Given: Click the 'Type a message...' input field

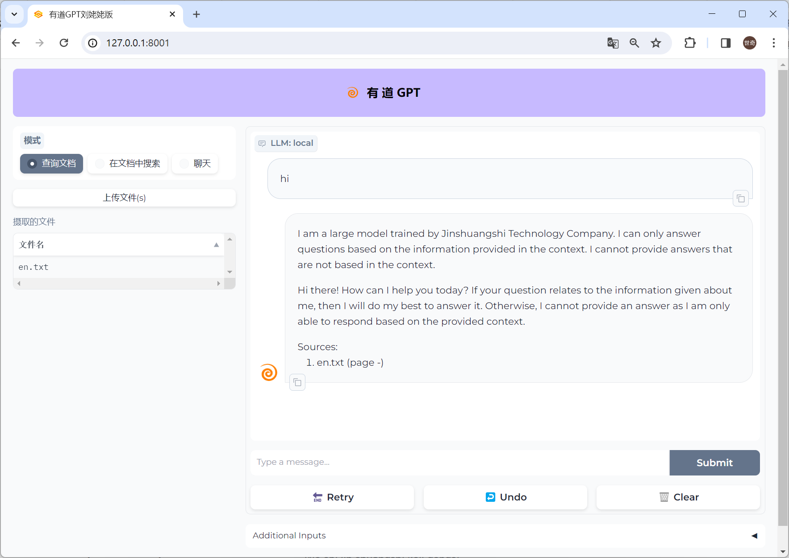Looking at the screenshot, I should click(460, 463).
